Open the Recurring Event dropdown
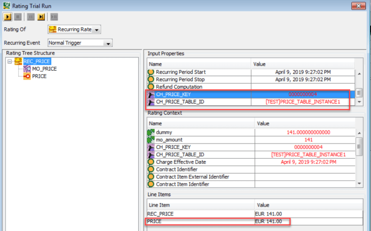The height and width of the screenshot is (231, 371). click(107, 43)
